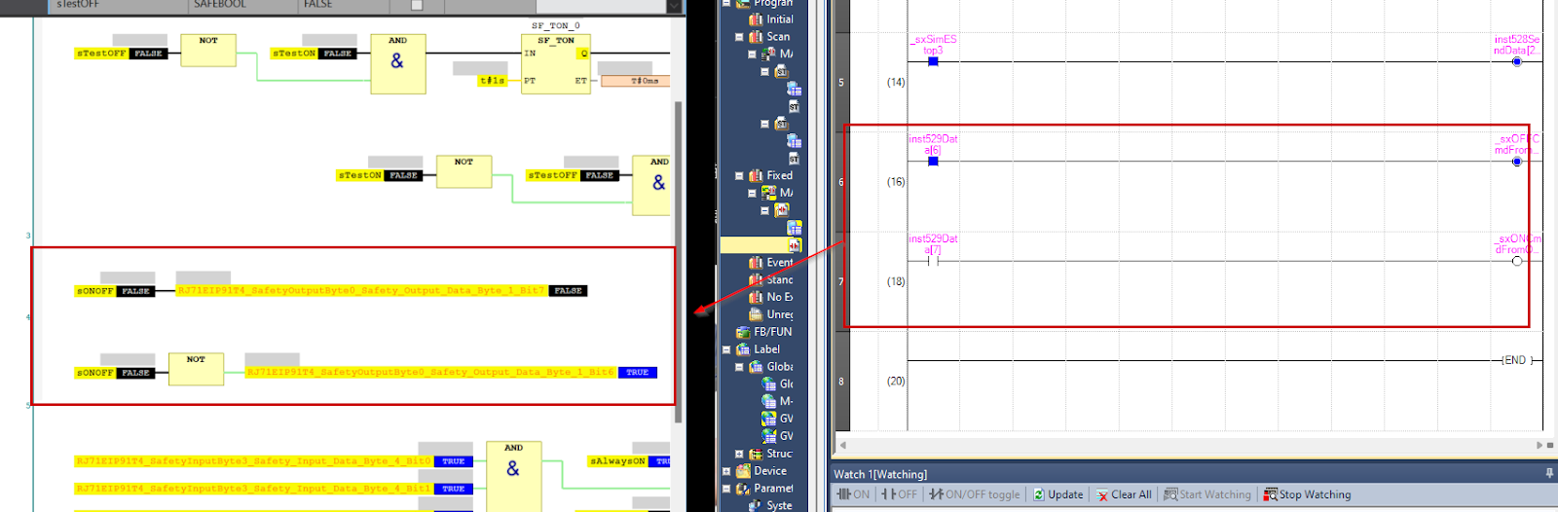This screenshot has height=512, width=1558.
Task: Collapse the Scan tree node
Action: click(x=739, y=37)
